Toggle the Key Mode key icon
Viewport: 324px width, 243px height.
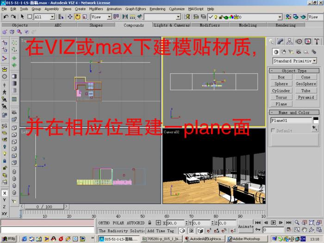pyautogui.click(x=258, y=230)
